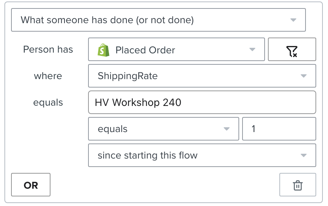This screenshot has height=206, width=328.
Task: Expand the ShippingRate property dropdown
Action: click(x=202, y=76)
